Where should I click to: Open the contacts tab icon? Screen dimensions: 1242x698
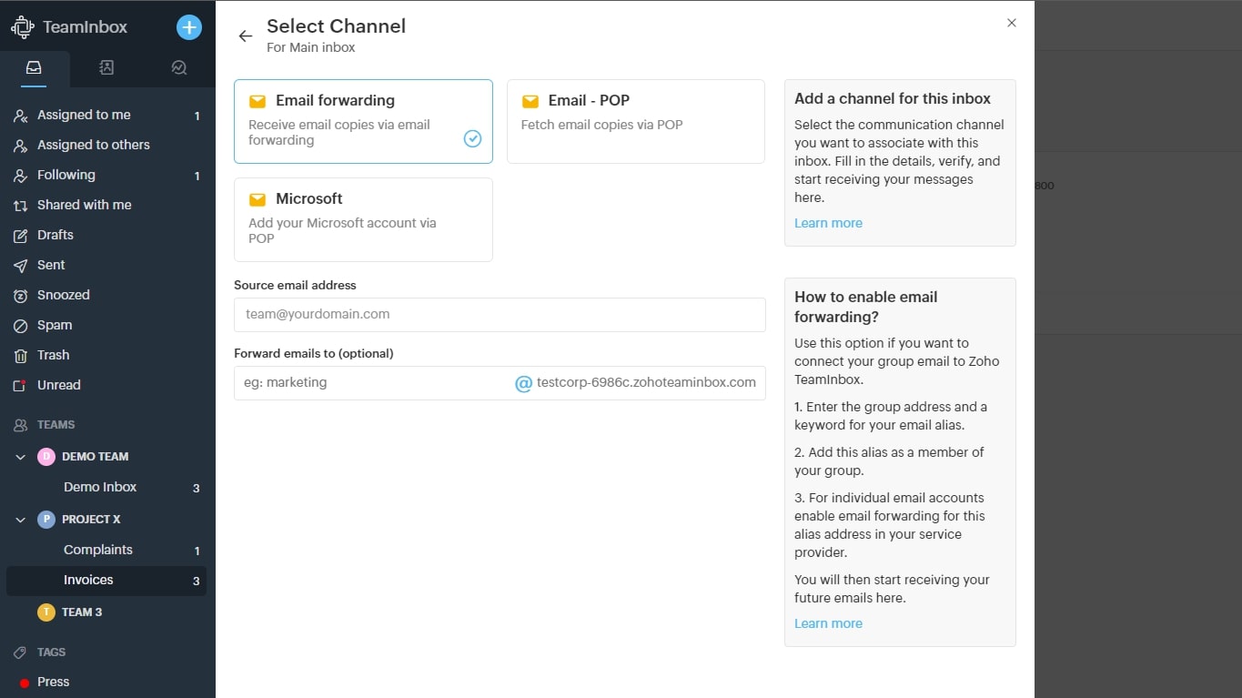pyautogui.click(x=106, y=67)
